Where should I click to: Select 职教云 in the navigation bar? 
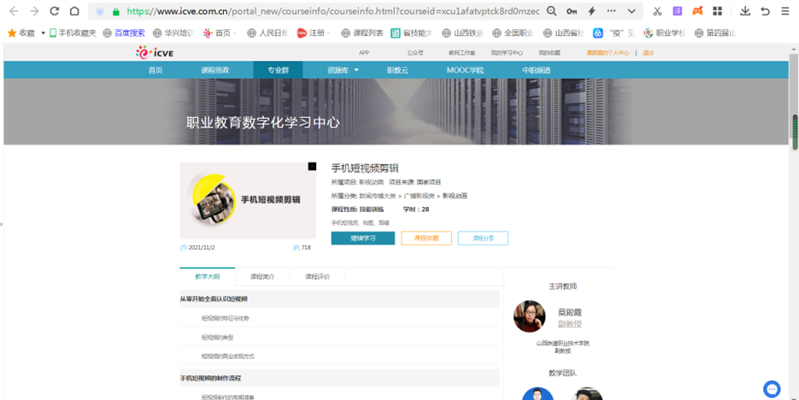pos(397,70)
